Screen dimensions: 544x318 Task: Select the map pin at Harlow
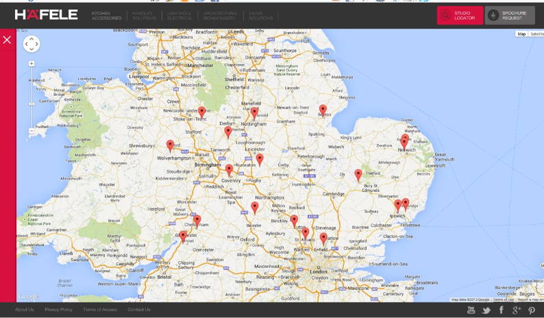tap(323, 239)
